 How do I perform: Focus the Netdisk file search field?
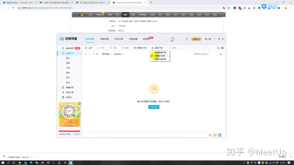pyautogui.click(x=205, y=54)
